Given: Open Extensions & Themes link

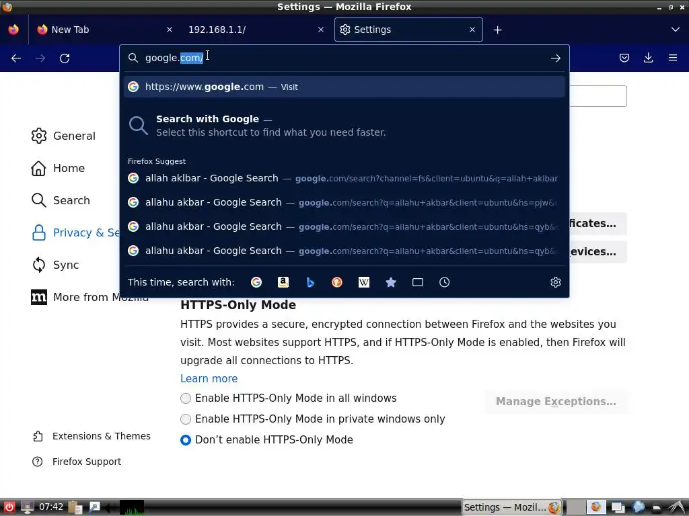Looking at the screenshot, I should 92,436.
